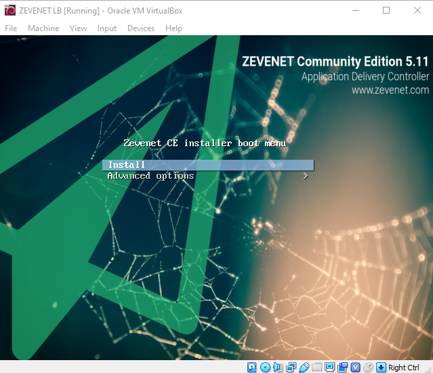
Task: Click the VirtualBox title bar app icon
Action: pyautogui.click(x=10, y=10)
